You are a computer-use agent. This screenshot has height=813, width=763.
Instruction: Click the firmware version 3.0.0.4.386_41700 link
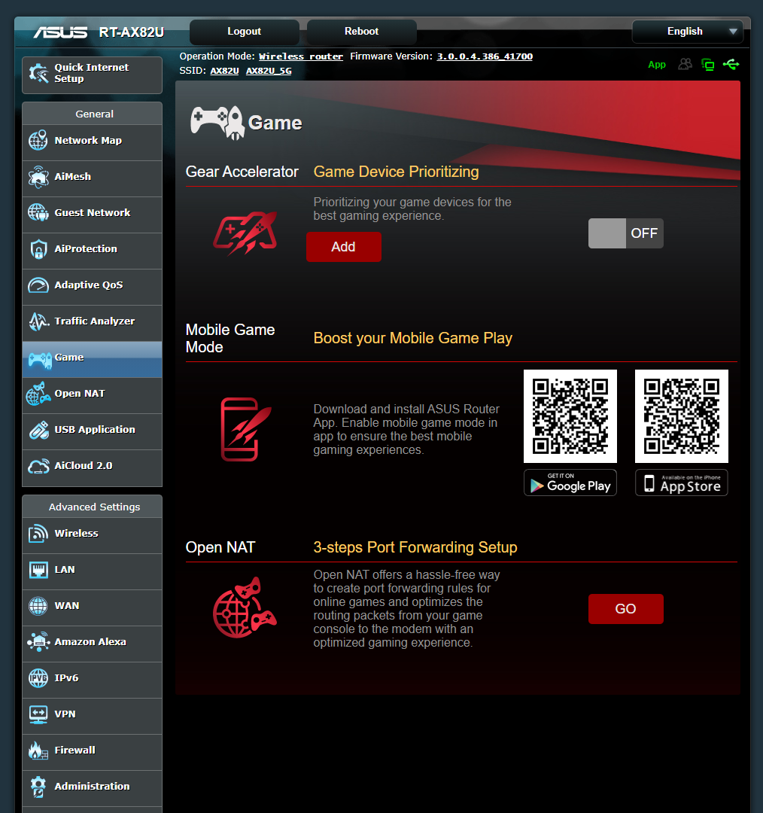[x=485, y=56]
